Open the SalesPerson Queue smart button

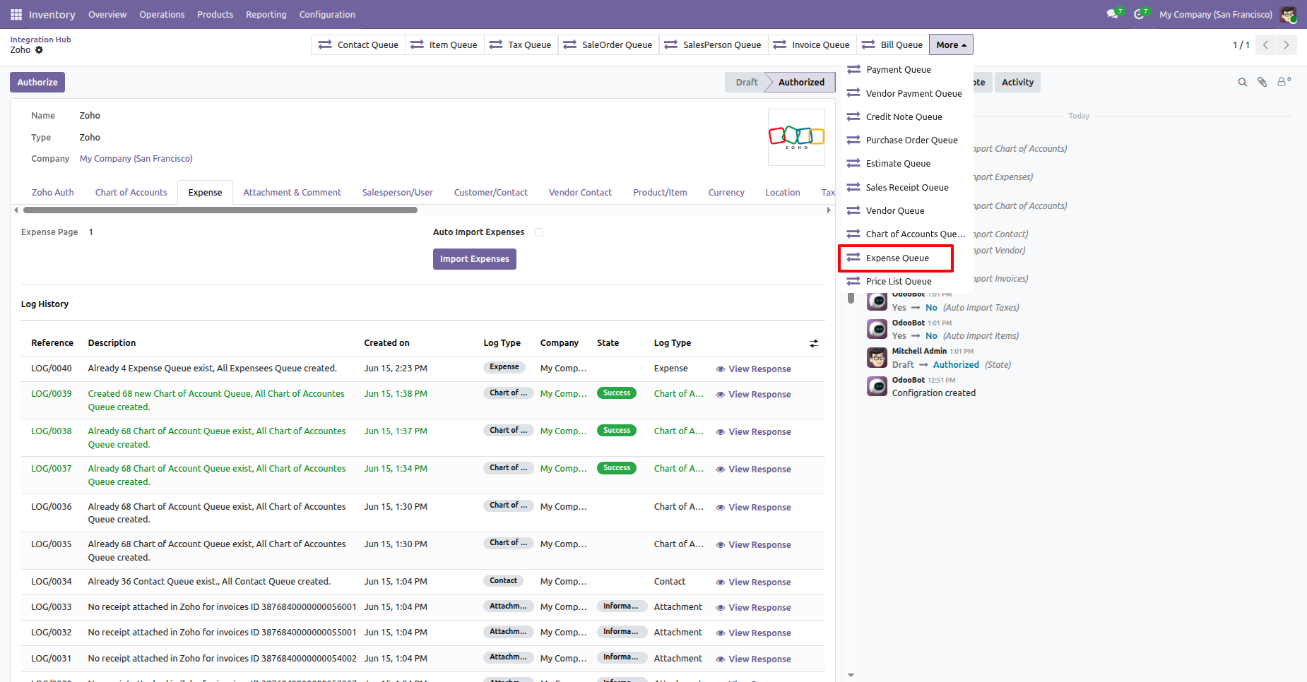714,44
